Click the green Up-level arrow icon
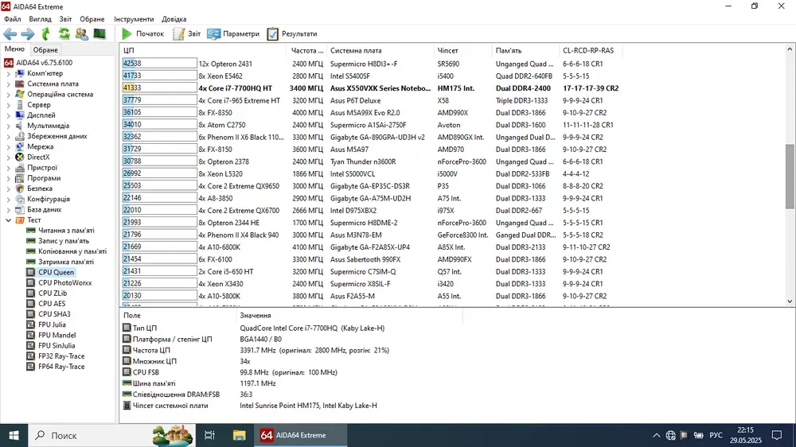 click(45, 34)
